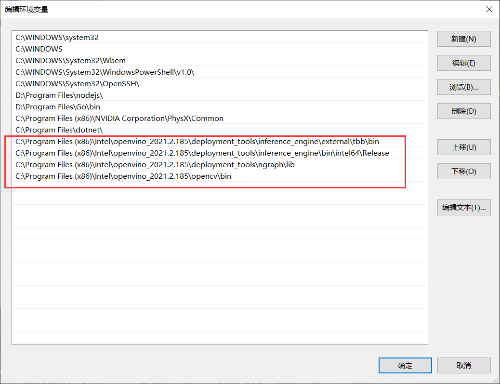Select the D:\Program Files\Go\bin entry
The image size is (500, 384).
pyautogui.click(x=58, y=107)
